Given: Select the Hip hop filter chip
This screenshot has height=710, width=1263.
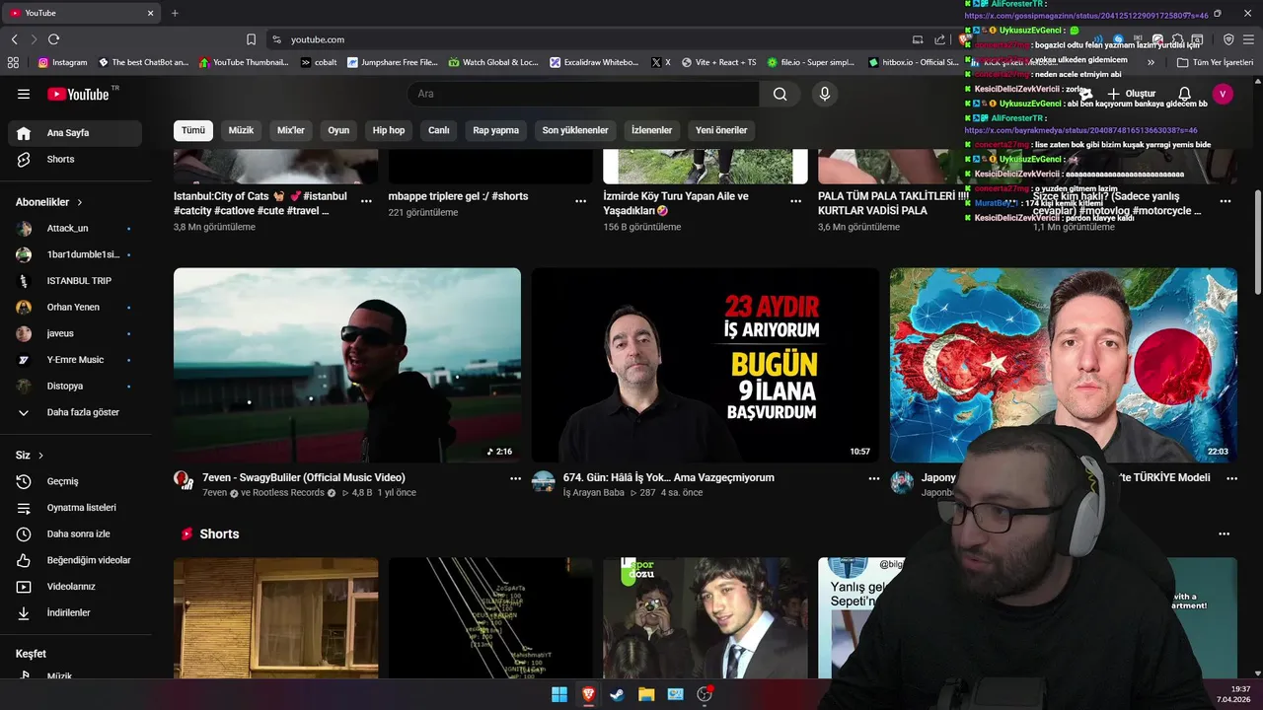Looking at the screenshot, I should (389, 130).
